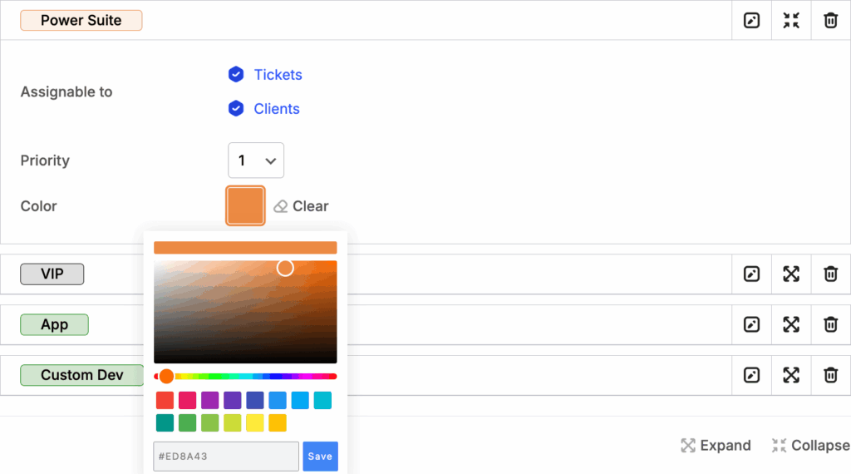The height and width of the screenshot is (474, 851).
Task: Delete the App tag
Action: (x=830, y=324)
